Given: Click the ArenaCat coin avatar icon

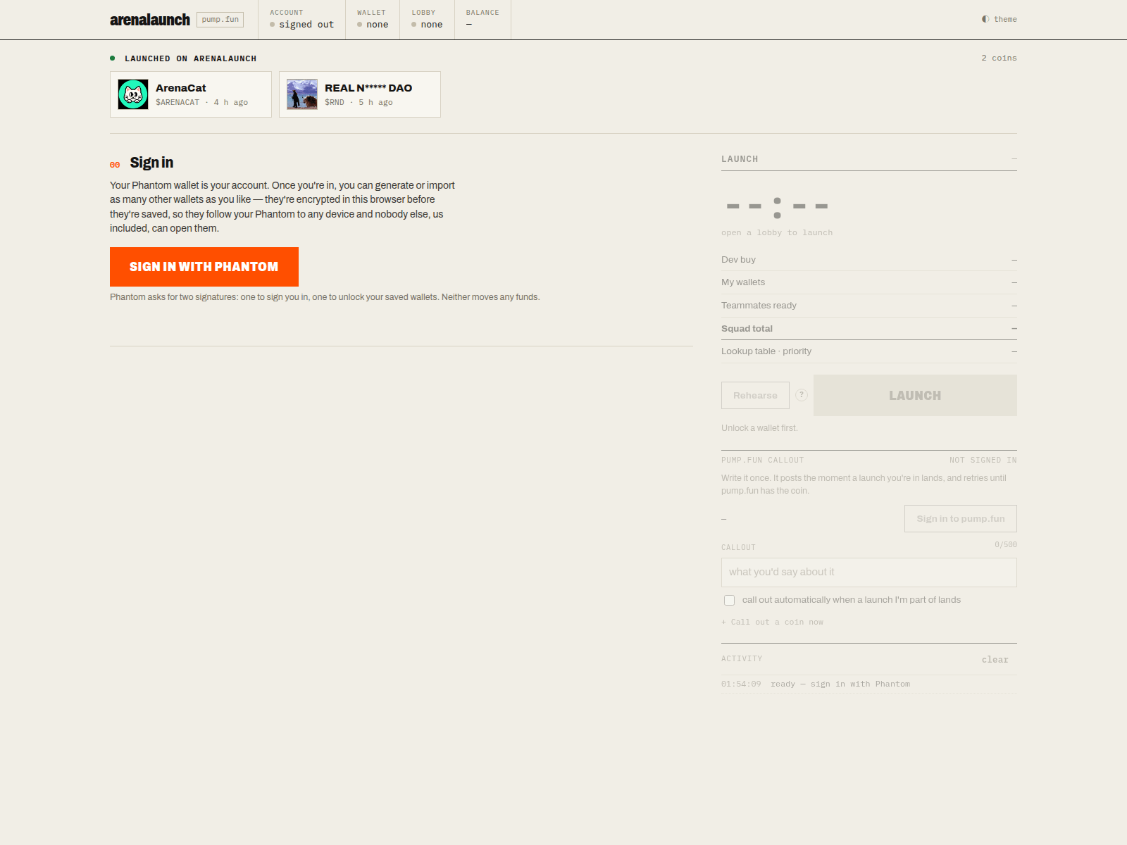Looking at the screenshot, I should 133,94.
